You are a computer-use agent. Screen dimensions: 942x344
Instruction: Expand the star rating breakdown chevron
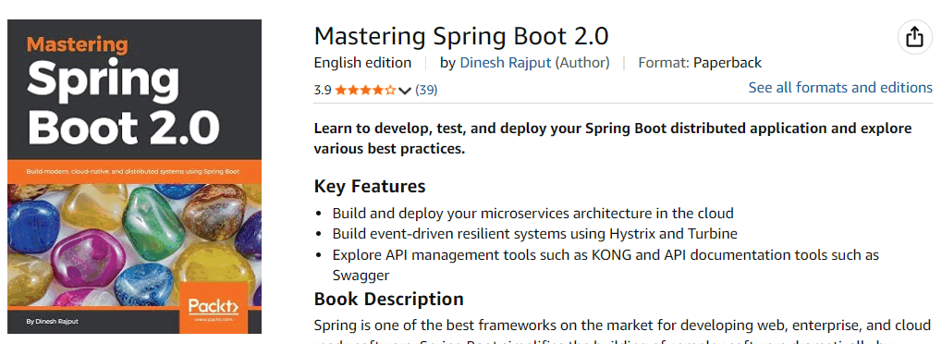click(x=404, y=91)
